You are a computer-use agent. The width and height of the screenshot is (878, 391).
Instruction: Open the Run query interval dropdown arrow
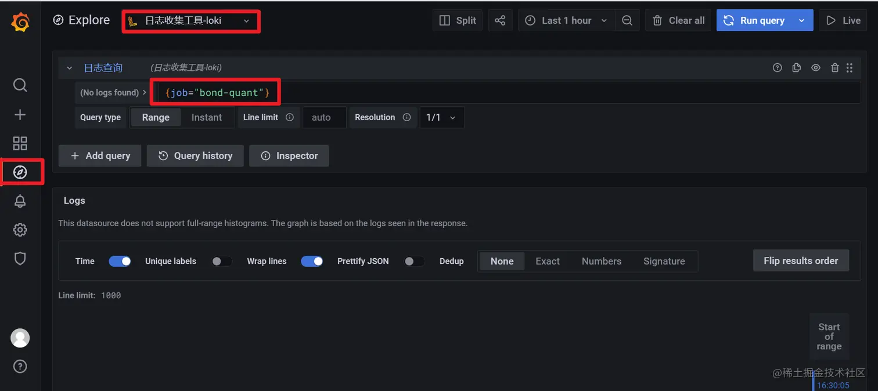coord(802,20)
